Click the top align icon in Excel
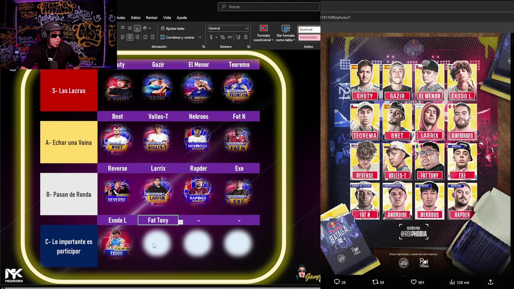 (x=122, y=28)
